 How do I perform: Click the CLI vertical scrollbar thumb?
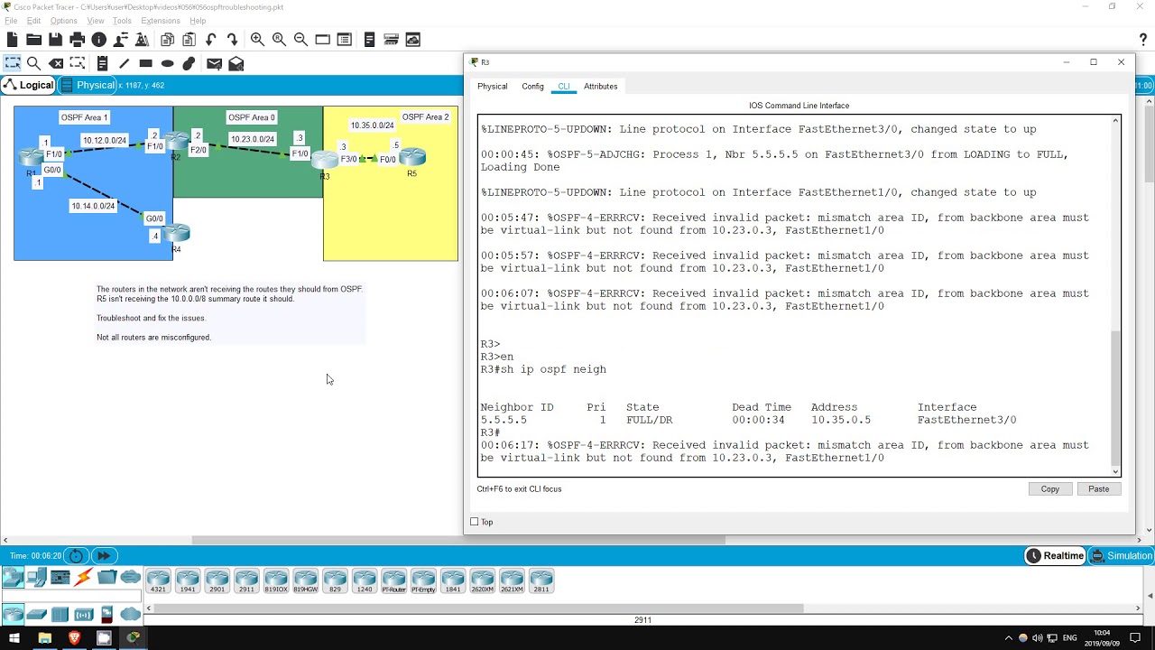(1115, 397)
